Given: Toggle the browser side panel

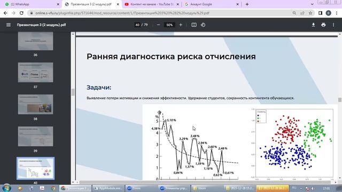Looking at the screenshot, I should point(320,13).
